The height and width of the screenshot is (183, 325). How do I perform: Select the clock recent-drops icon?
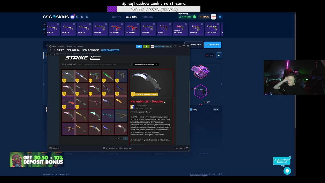coord(44,24)
